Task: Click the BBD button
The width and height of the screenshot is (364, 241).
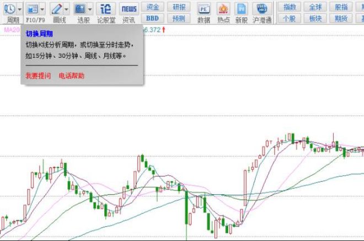Action: click(153, 18)
